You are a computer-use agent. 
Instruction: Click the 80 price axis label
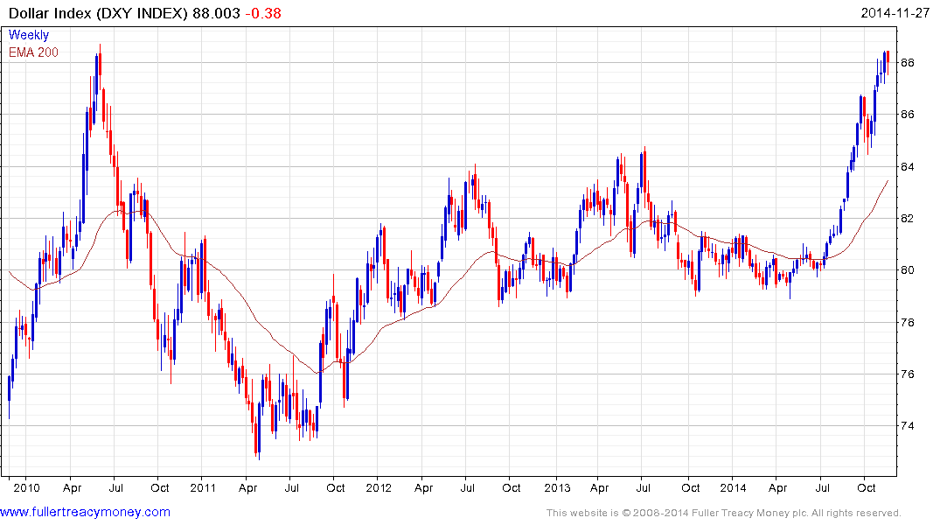[x=908, y=270]
